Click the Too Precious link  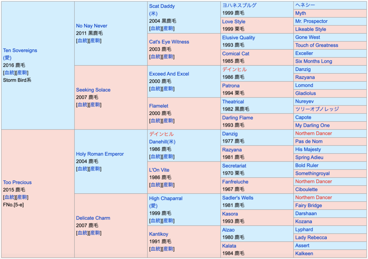click(x=17, y=182)
